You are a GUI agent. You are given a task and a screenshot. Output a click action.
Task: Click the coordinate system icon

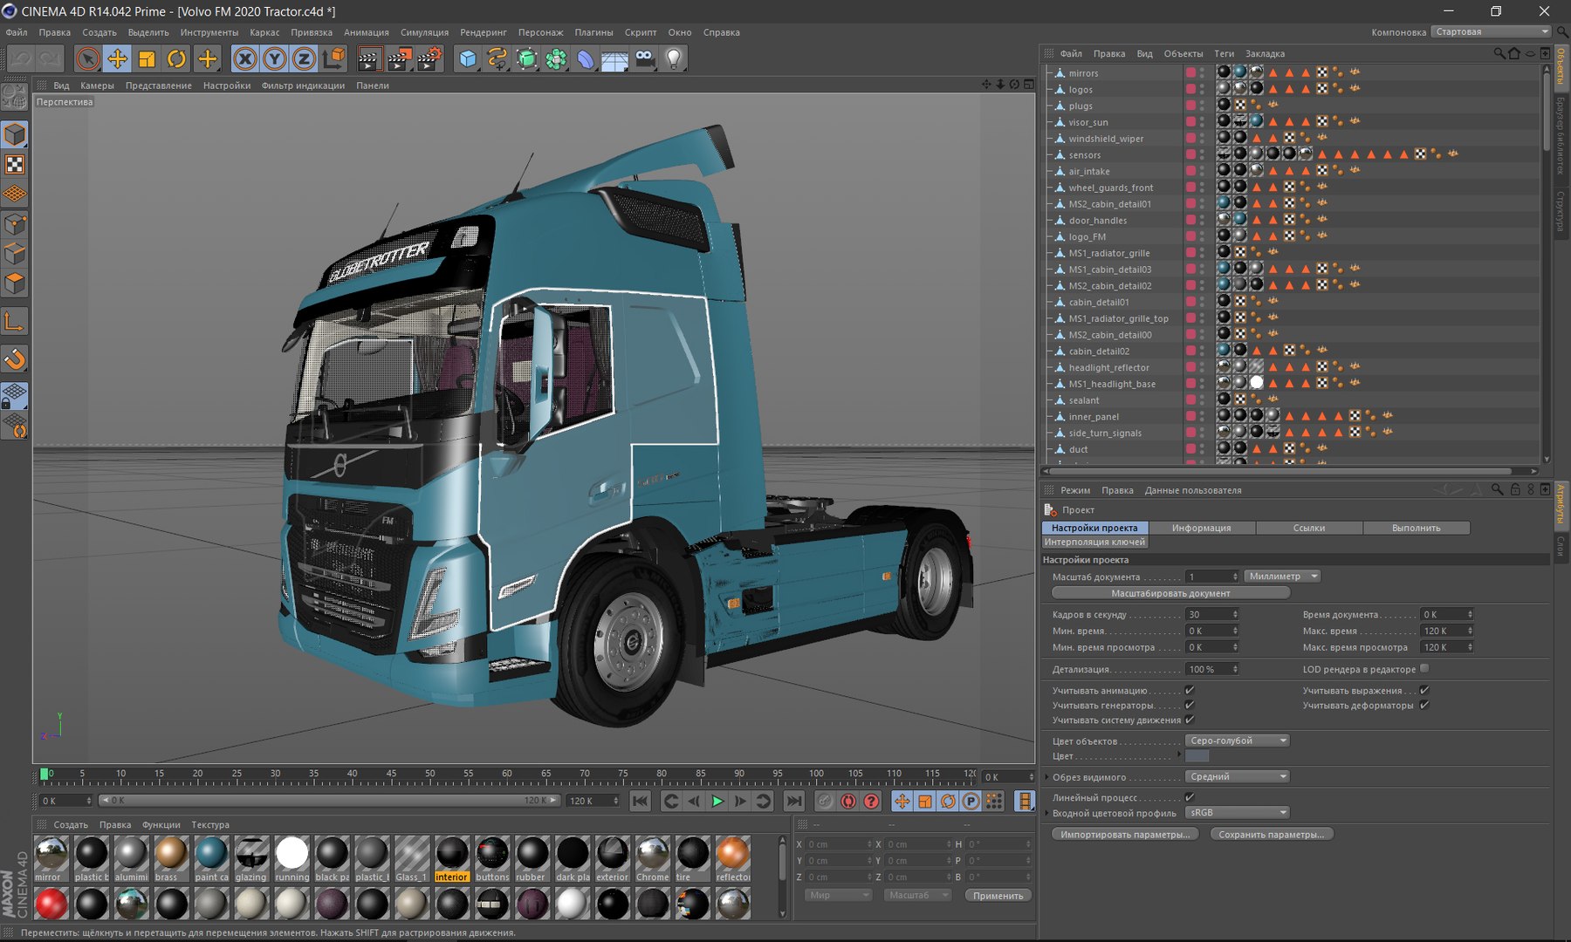[333, 59]
